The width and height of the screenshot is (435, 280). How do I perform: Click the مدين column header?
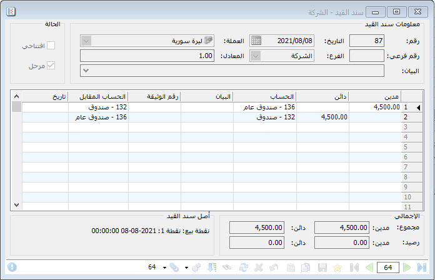coord(375,97)
